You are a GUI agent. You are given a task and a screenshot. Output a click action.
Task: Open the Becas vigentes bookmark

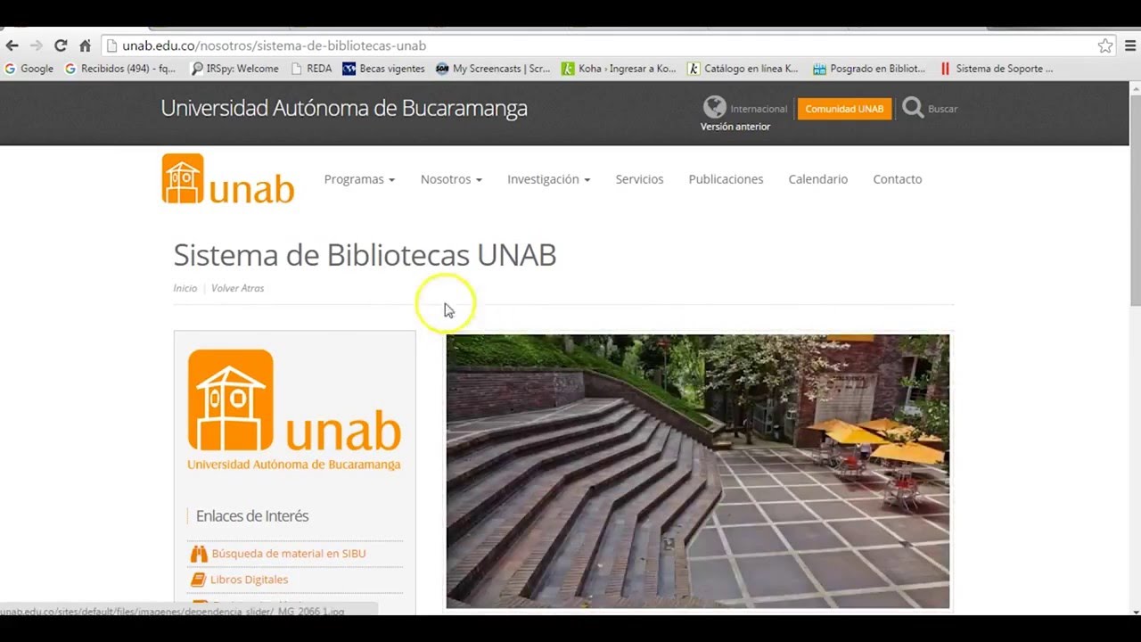point(383,69)
